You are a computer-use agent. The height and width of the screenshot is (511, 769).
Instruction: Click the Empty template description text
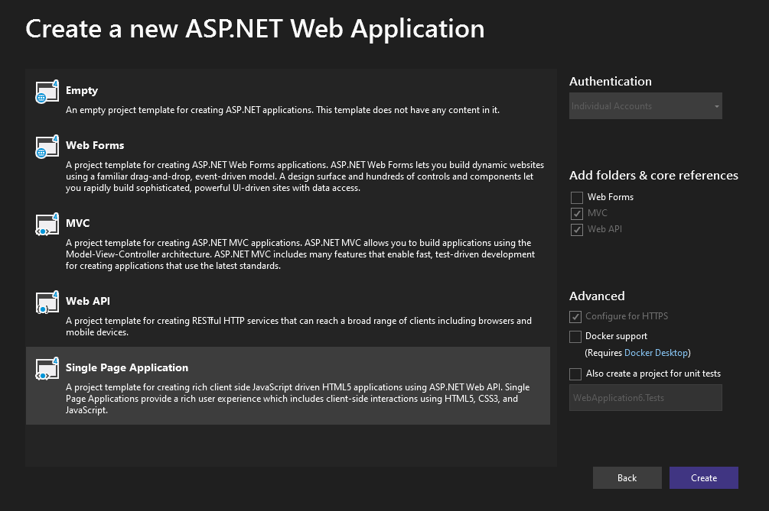[x=282, y=110]
